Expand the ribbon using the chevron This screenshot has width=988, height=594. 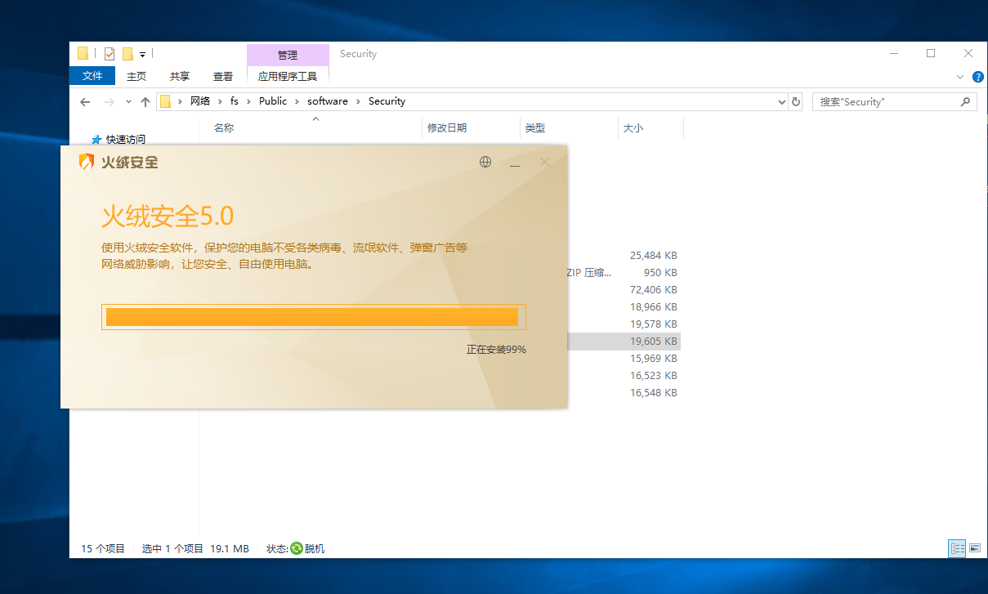(x=960, y=77)
